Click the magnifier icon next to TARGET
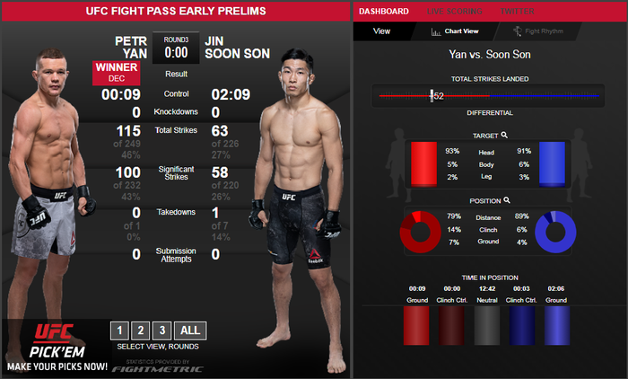628x379 pixels. pyautogui.click(x=504, y=135)
